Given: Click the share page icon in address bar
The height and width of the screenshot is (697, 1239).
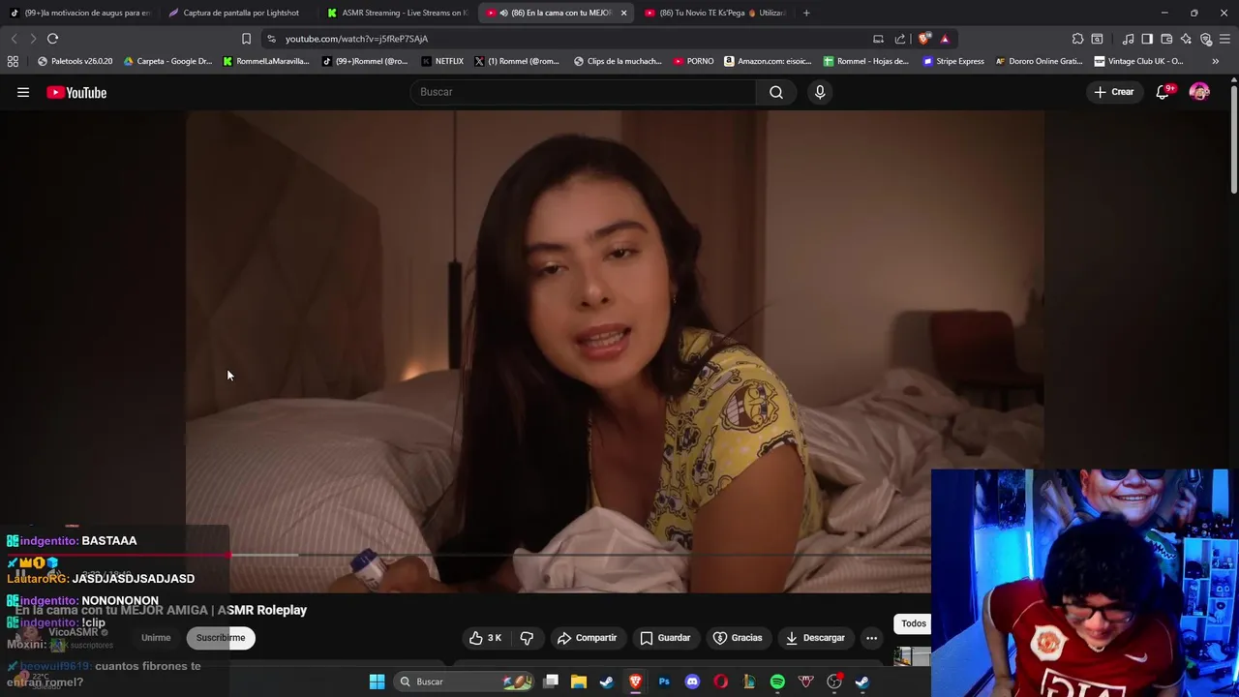Looking at the screenshot, I should [900, 39].
